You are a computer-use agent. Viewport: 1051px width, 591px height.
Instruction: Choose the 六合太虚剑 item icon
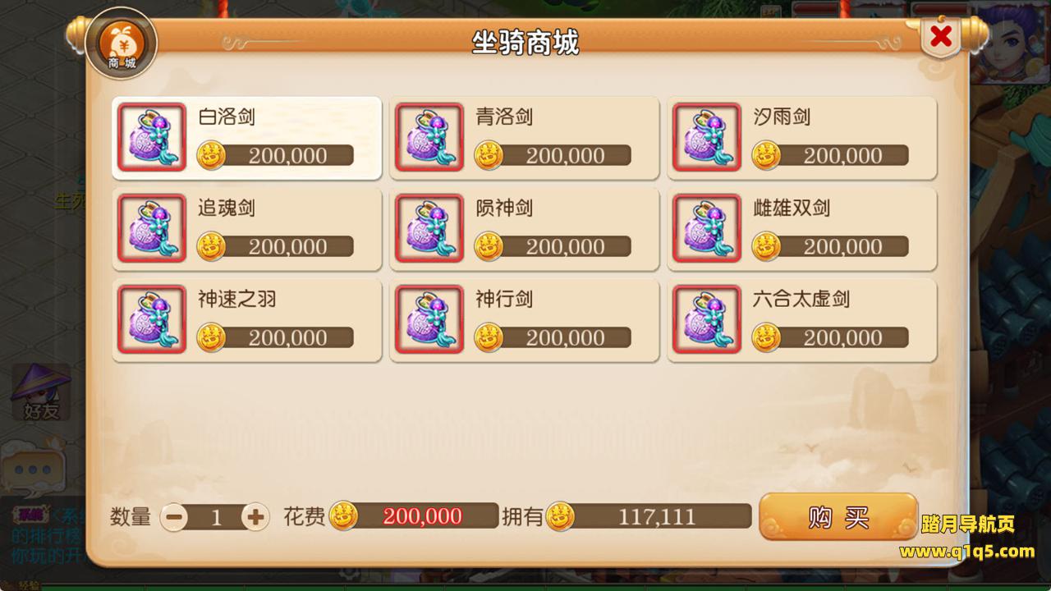(x=707, y=319)
